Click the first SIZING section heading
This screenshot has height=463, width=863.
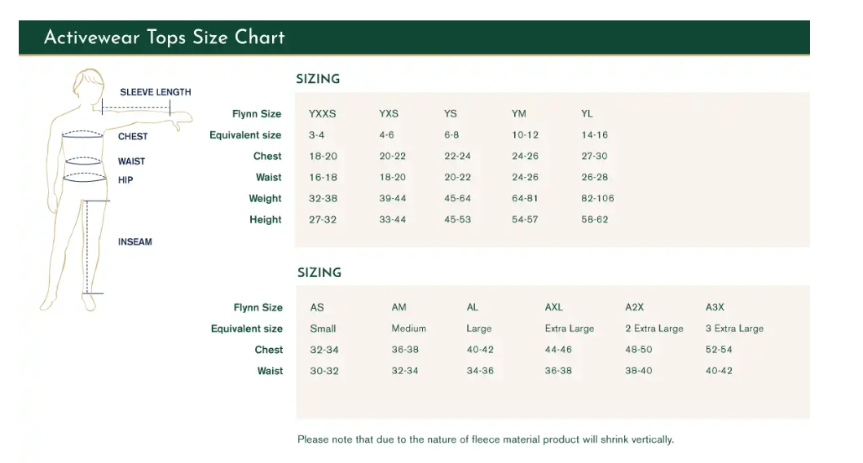click(318, 79)
